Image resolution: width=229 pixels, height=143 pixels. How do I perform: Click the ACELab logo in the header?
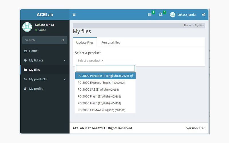coord(45,15)
